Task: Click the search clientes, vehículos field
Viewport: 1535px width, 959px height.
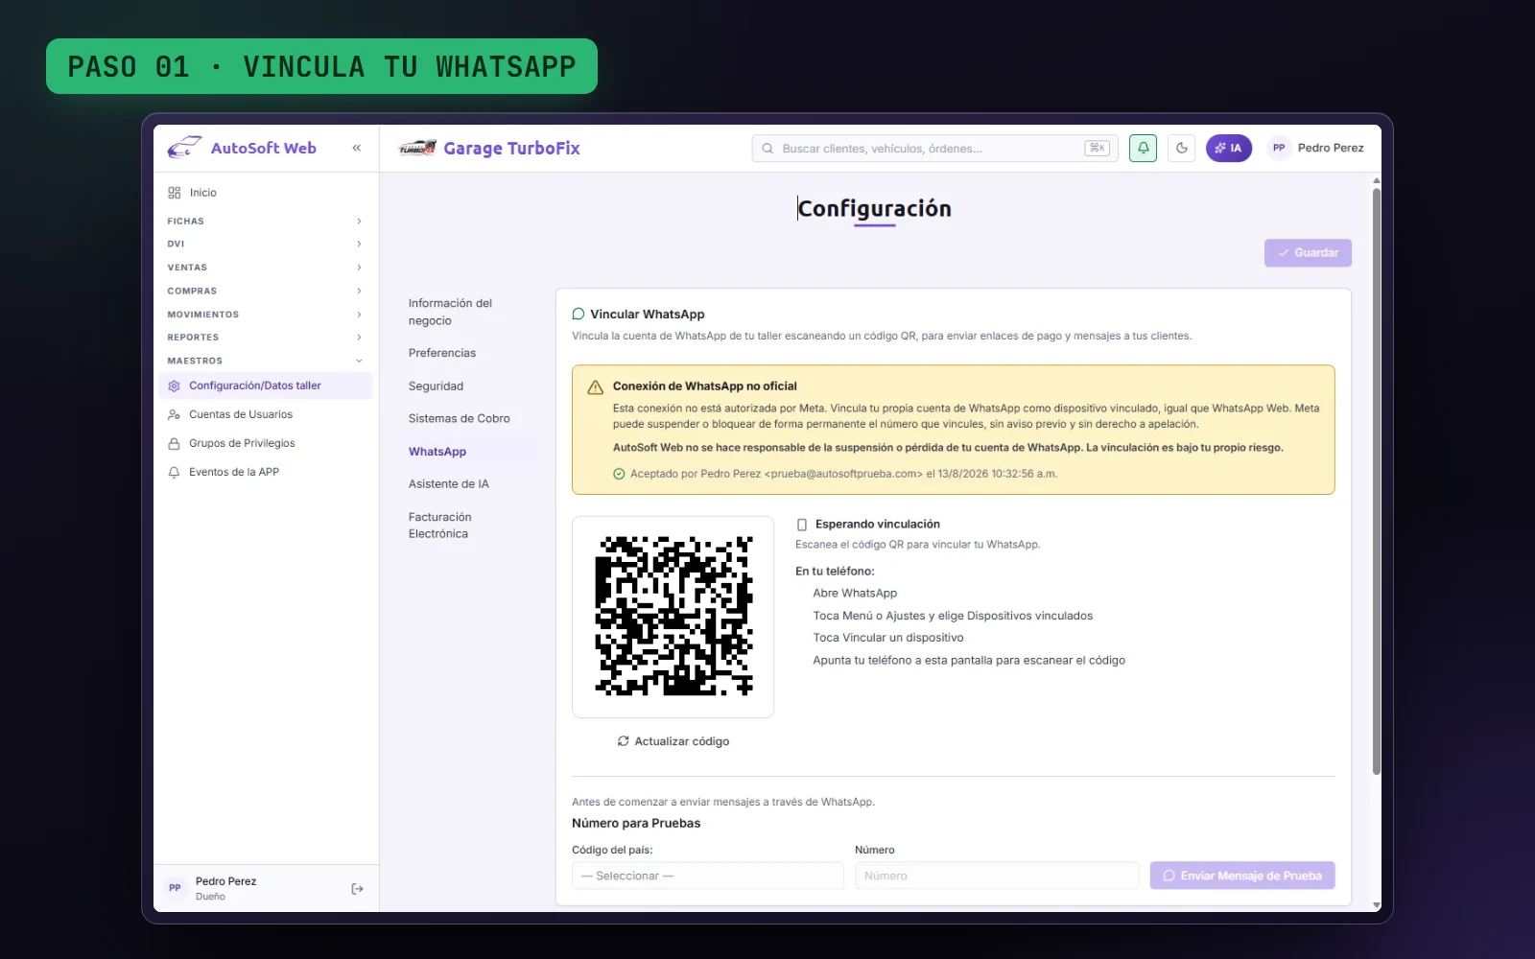Action: click(934, 148)
